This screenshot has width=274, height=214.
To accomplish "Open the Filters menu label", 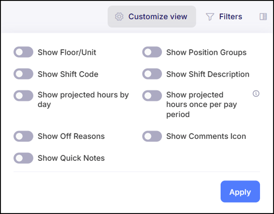I will point(231,17).
